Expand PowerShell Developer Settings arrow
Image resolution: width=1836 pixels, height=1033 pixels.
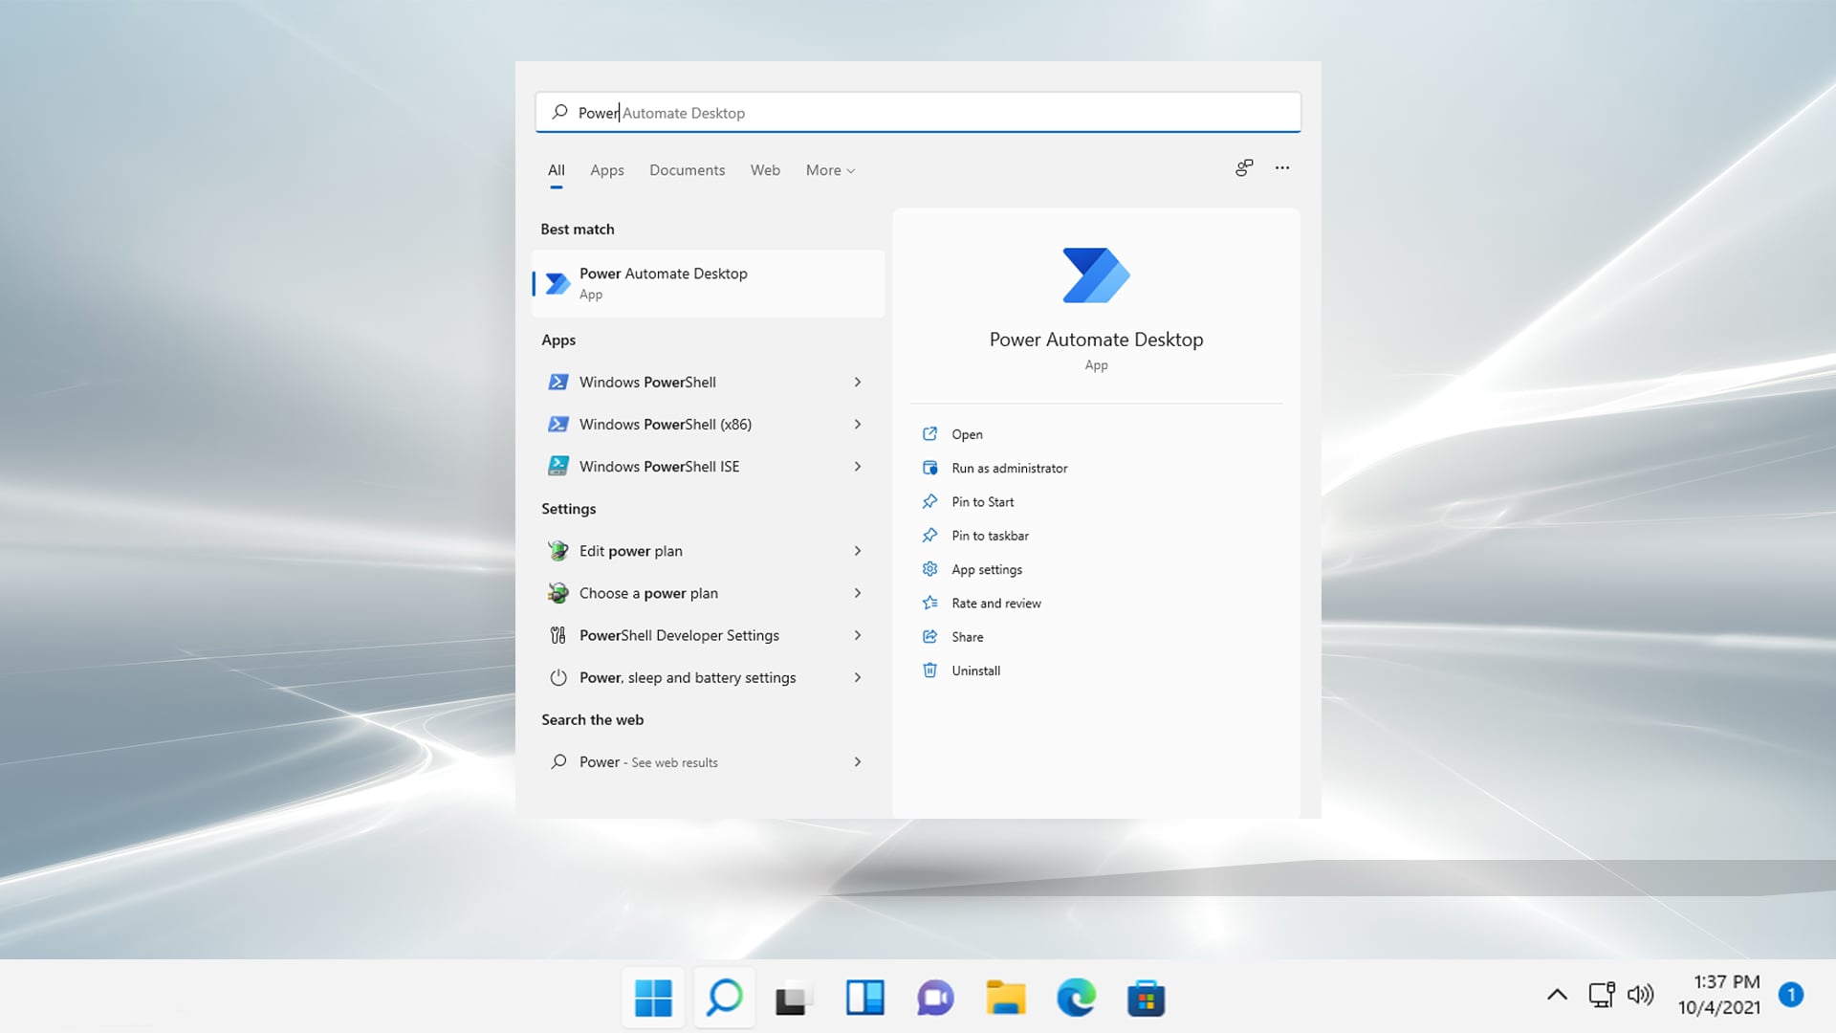click(x=858, y=635)
